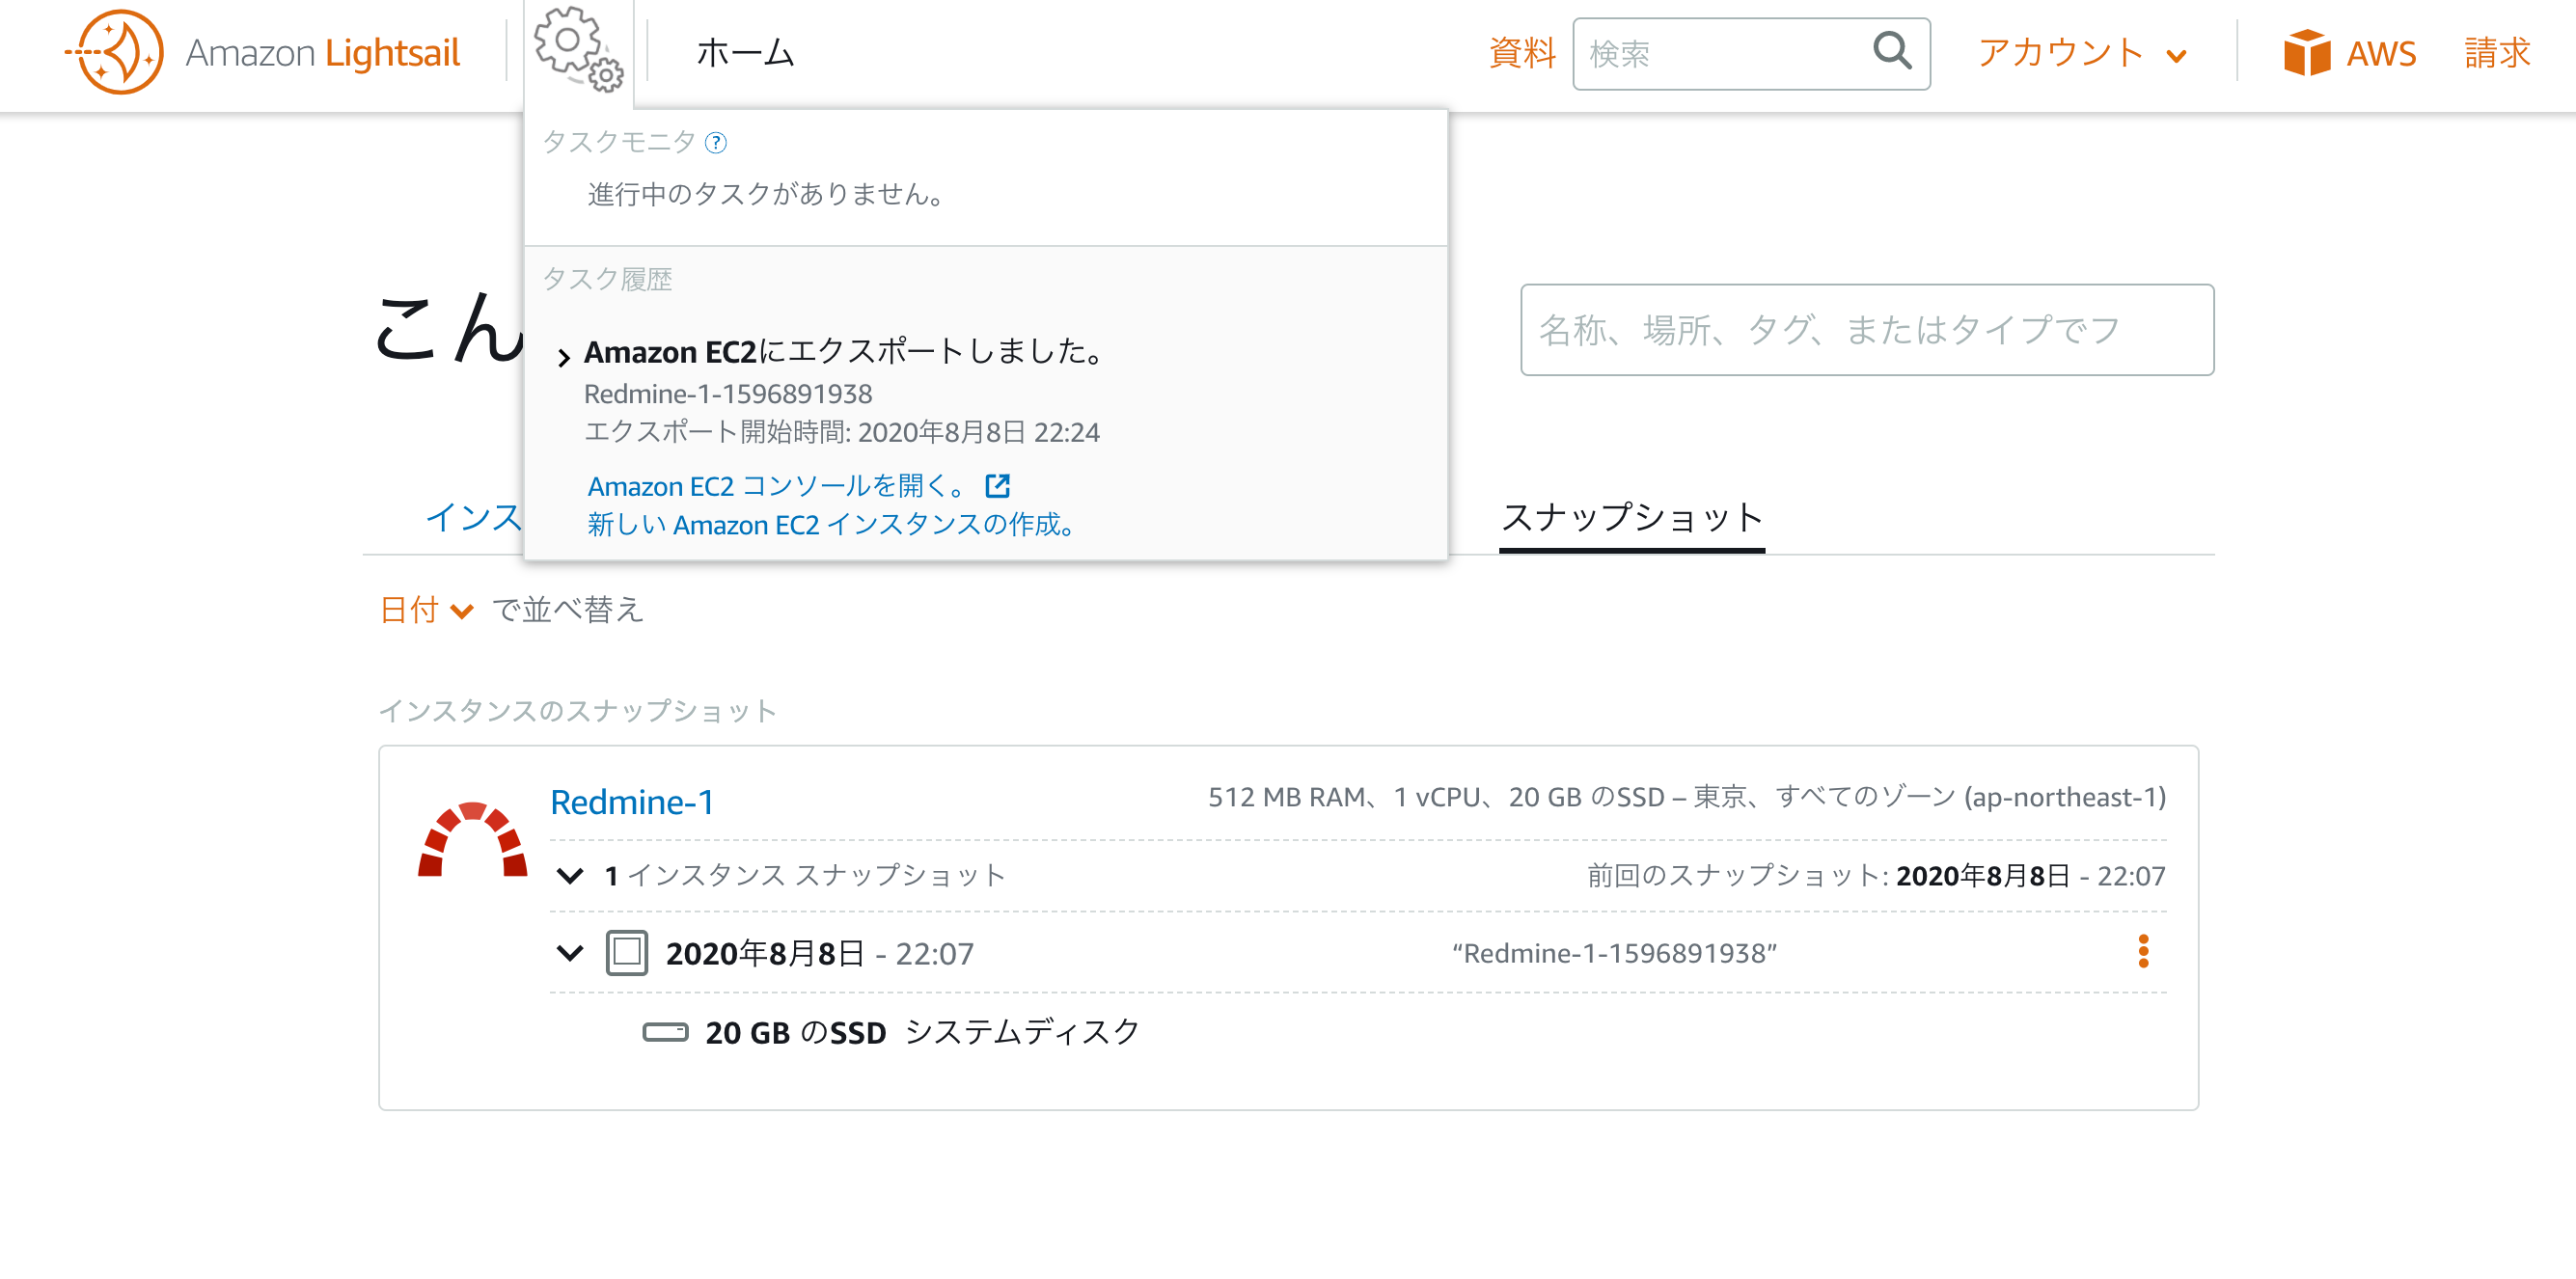Switch to the スナップショット tab
The width and height of the screenshot is (2576, 1279).
1631,518
